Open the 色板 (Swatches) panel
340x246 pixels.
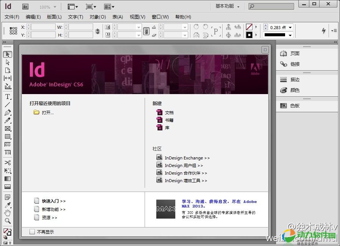(295, 106)
